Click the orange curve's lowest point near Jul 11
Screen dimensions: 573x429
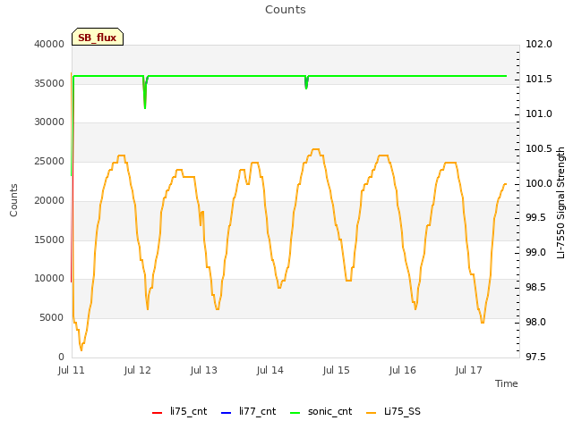pyautogui.click(x=81, y=349)
